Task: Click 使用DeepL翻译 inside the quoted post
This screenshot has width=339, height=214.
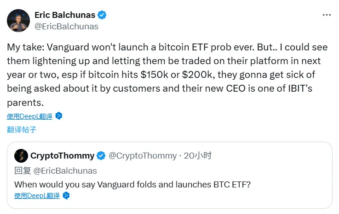Action: click(x=37, y=196)
